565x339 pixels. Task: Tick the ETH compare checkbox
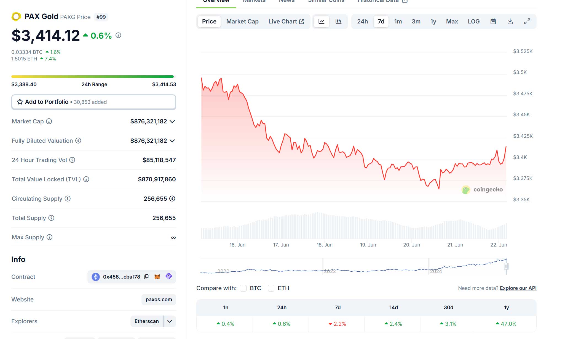tap(271, 288)
